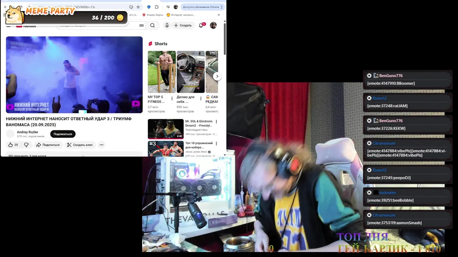Screen dimensions: 458x257
Task: Click Доступно обновление Chrome button
Action: [201, 7]
